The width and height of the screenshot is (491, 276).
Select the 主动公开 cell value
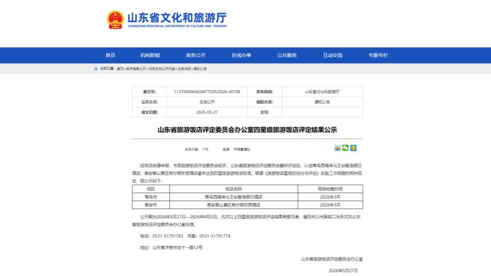pyautogui.click(x=207, y=102)
